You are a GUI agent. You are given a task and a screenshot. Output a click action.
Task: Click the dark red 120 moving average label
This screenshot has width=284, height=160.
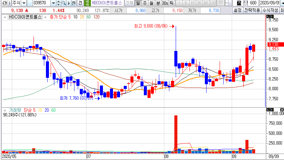coord(96,17)
